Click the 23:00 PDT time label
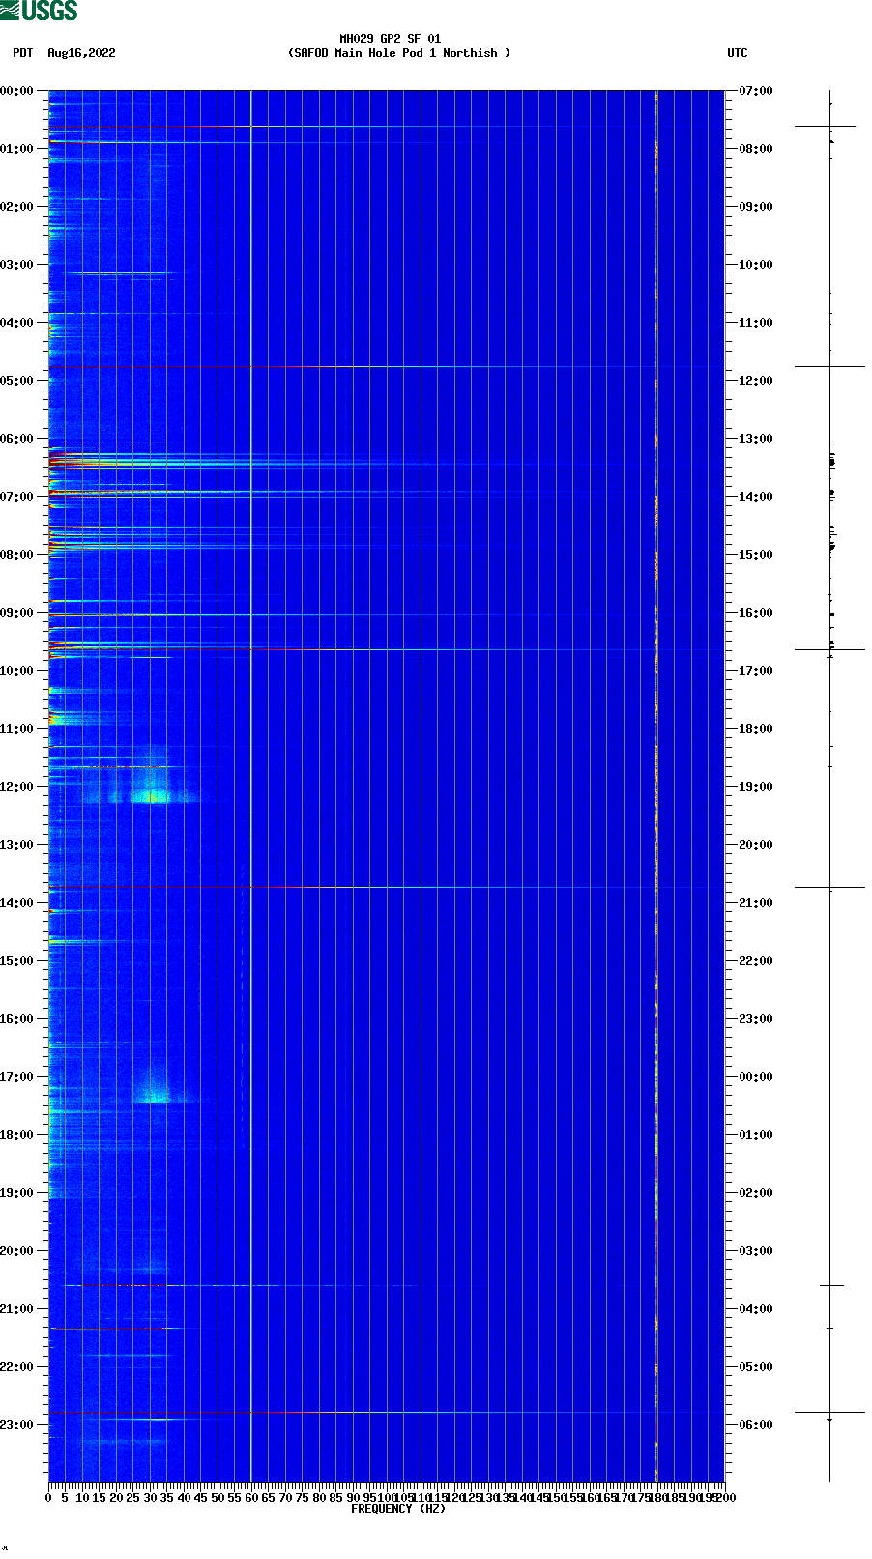This screenshot has width=872, height=1559. pyautogui.click(x=17, y=1425)
